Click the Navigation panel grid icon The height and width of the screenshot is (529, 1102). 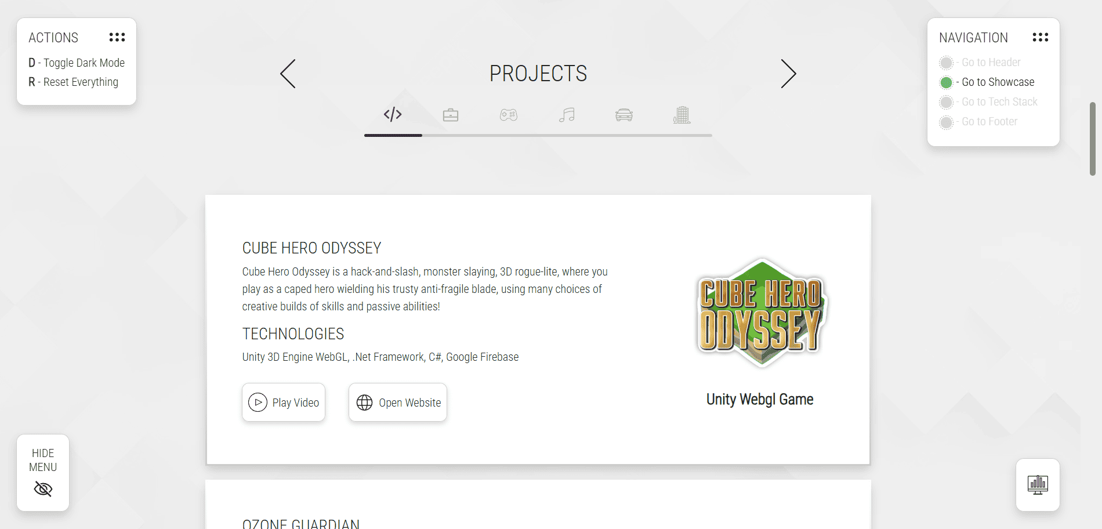pos(1040,37)
